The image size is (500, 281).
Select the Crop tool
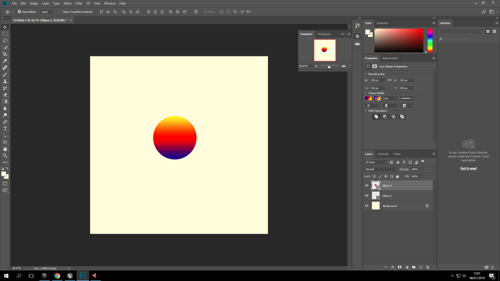coord(5,54)
